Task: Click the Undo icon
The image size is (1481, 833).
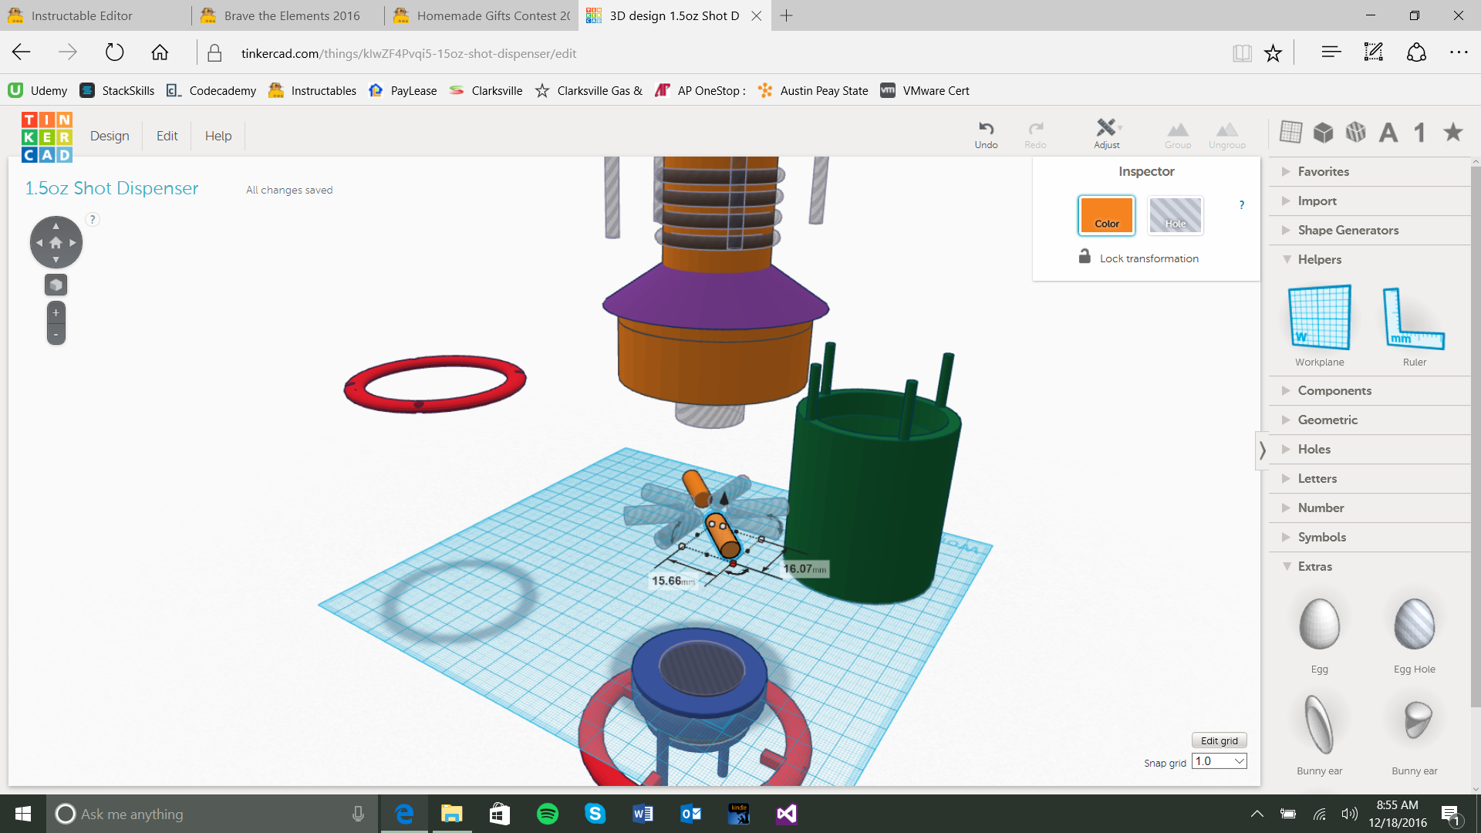Action: [x=986, y=130]
